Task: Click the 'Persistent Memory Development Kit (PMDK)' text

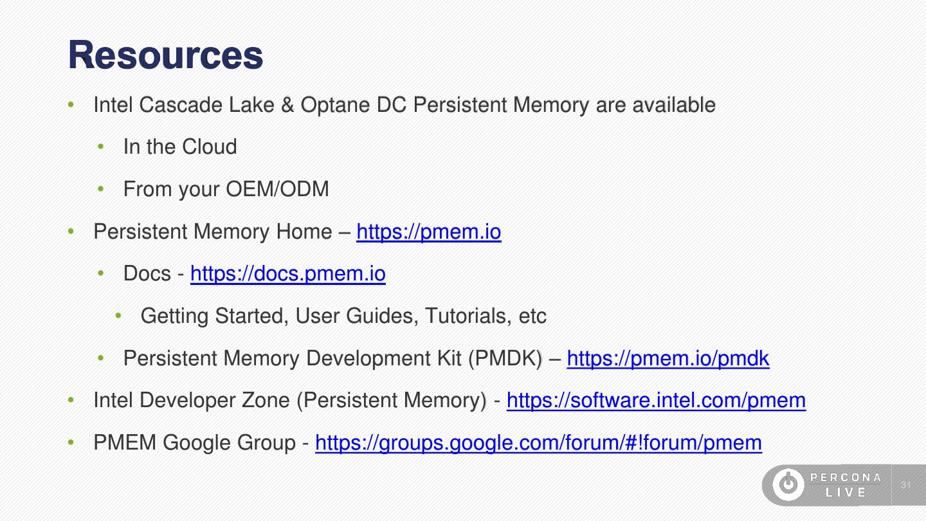Action: coord(333,358)
